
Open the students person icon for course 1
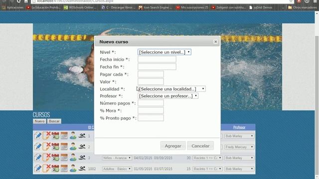click(x=73, y=136)
